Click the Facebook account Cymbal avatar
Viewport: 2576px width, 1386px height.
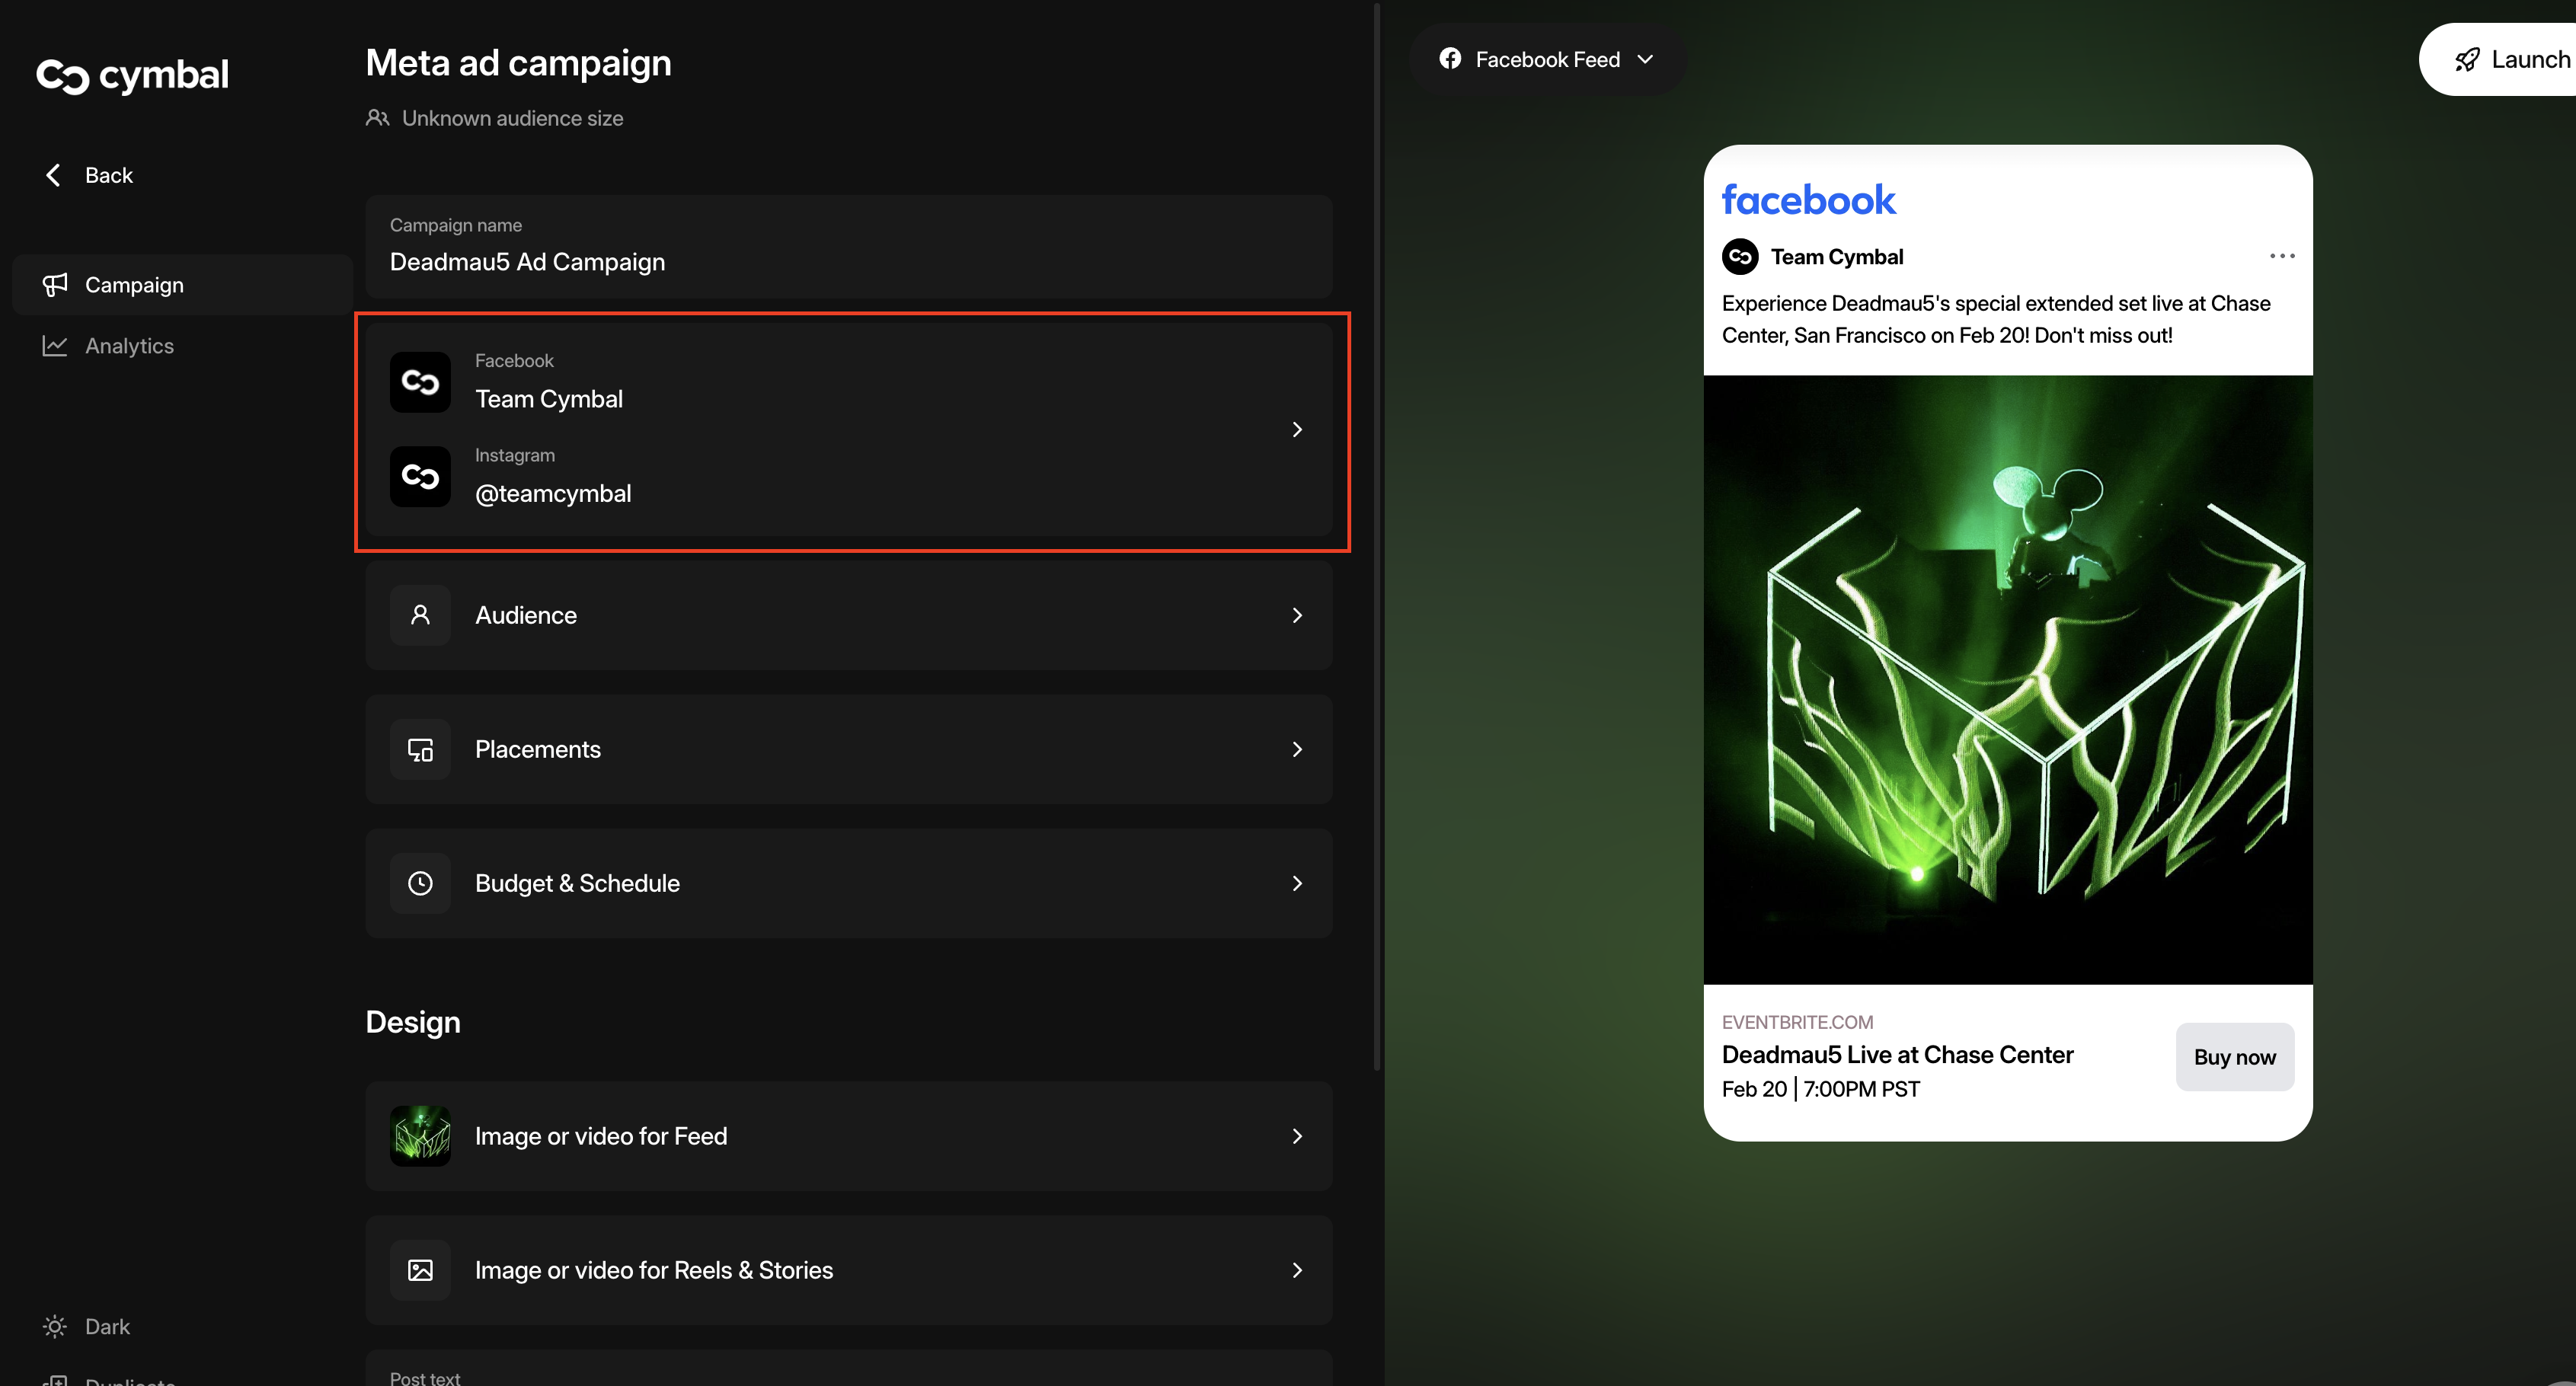click(420, 382)
